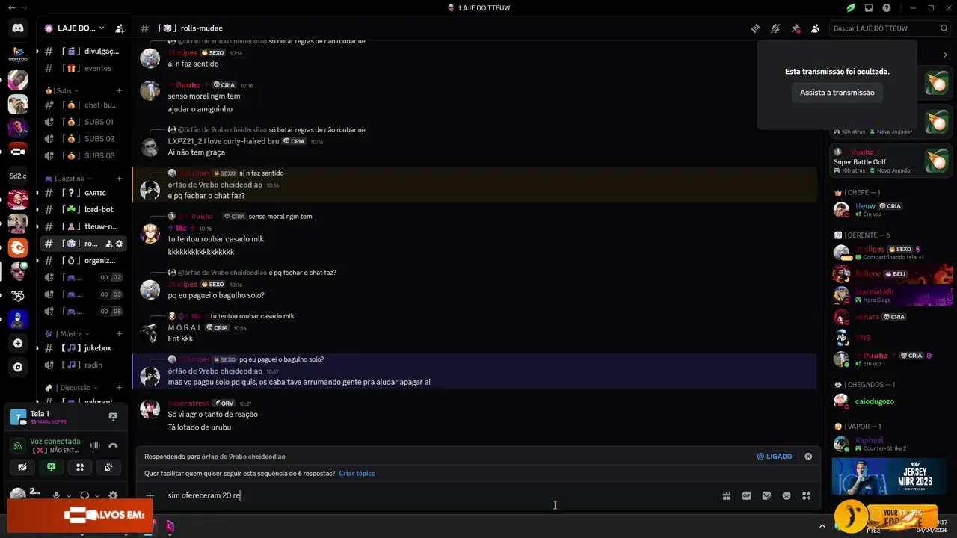Open the Threads icon in channel header

click(756, 28)
